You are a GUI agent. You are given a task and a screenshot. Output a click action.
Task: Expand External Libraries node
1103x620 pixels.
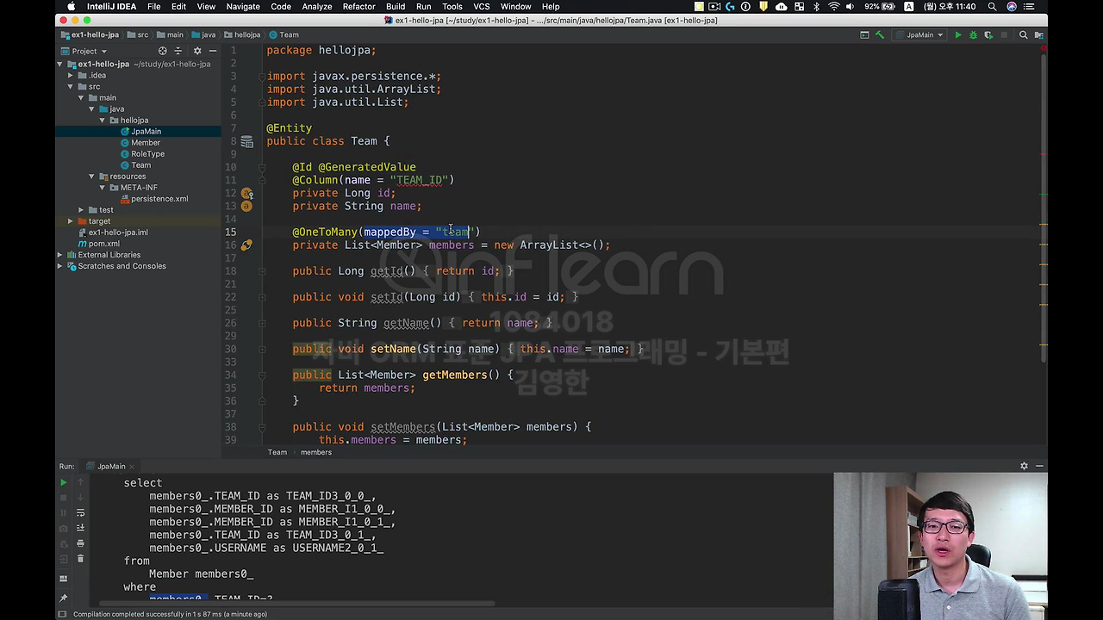click(60, 255)
